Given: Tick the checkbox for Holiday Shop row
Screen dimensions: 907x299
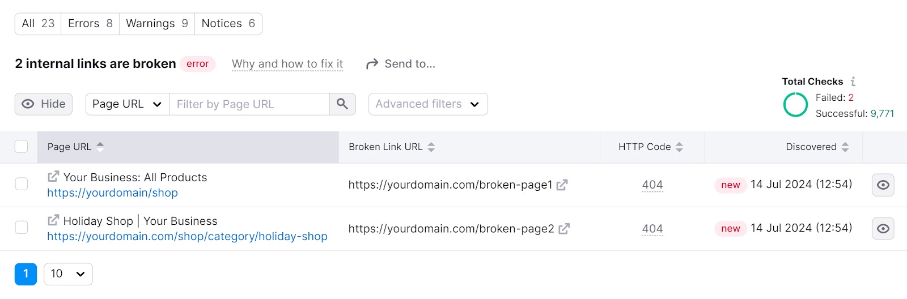Looking at the screenshot, I should (x=22, y=228).
